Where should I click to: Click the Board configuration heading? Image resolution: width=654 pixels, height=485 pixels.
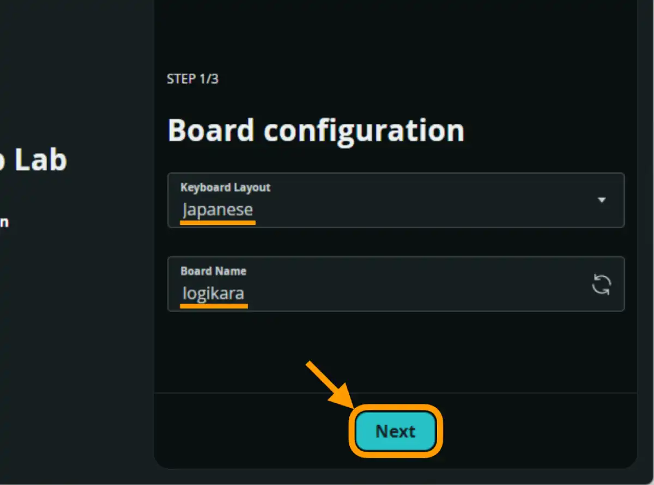(316, 130)
